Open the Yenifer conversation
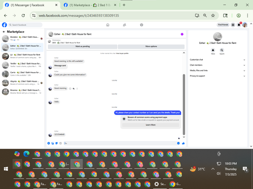 (x=22, y=65)
